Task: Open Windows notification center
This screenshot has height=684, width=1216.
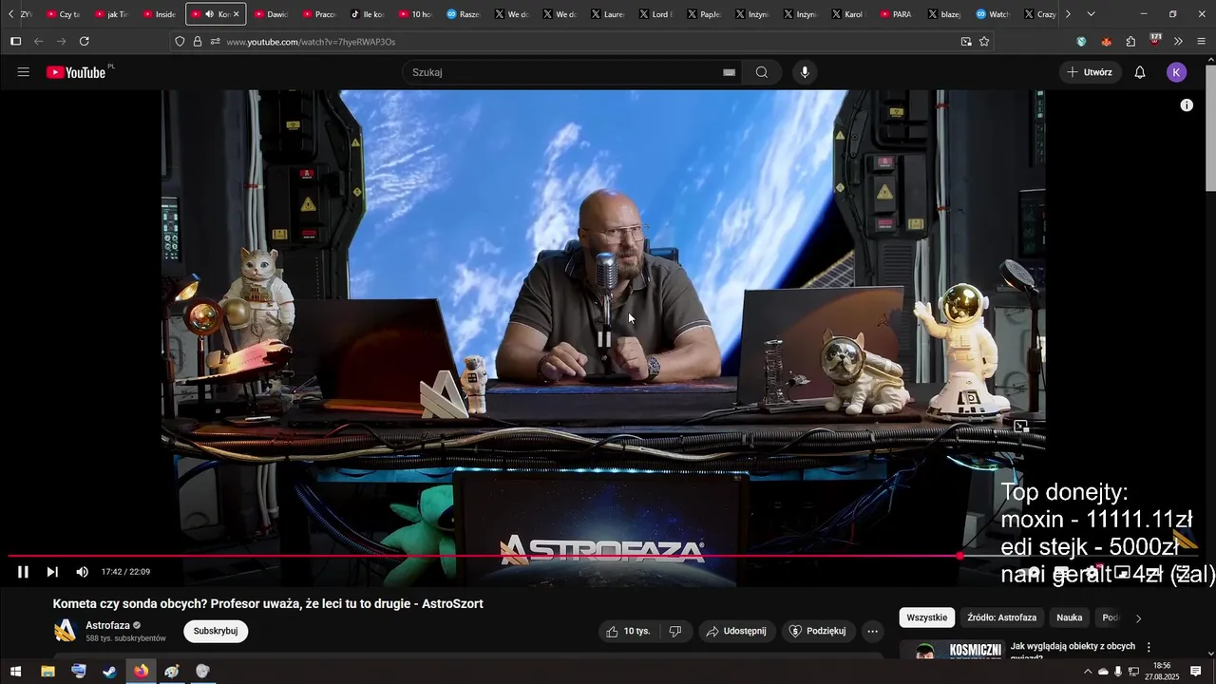Action: [1196, 672]
